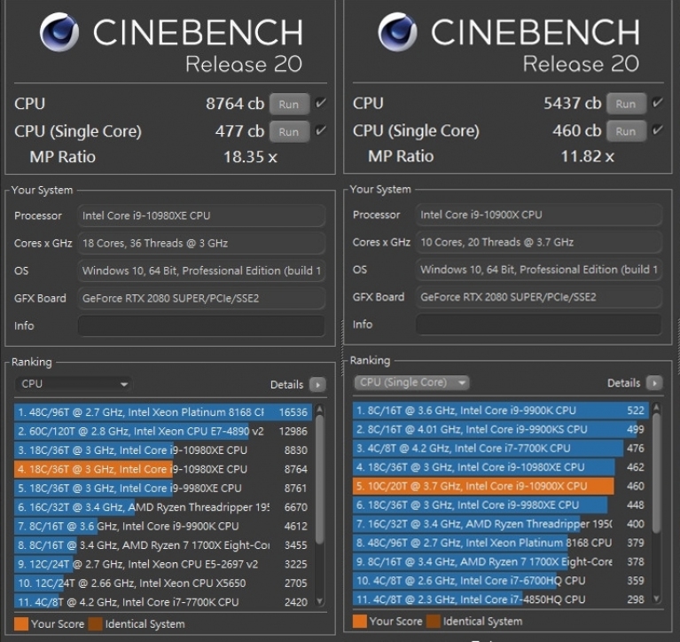Click the '18 Cores, 36 Threads @ 3 GHz' field
The width and height of the screenshot is (680, 642).
[201, 243]
